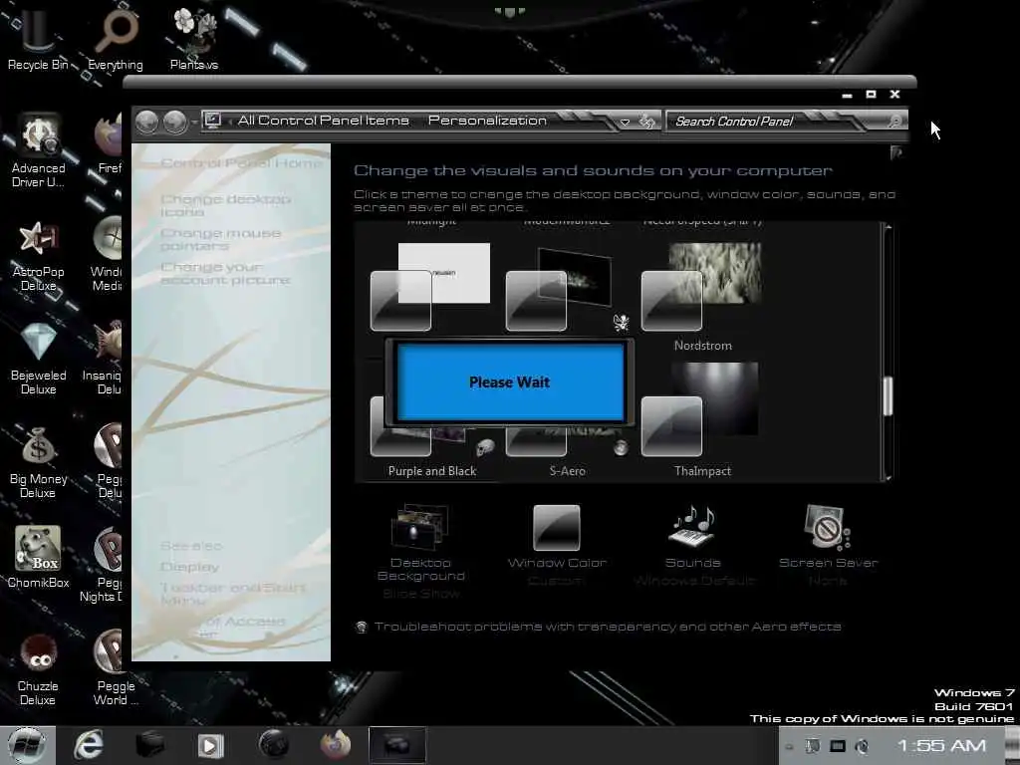Open the Display link under See also
The height and width of the screenshot is (765, 1020).
tap(189, 567)
